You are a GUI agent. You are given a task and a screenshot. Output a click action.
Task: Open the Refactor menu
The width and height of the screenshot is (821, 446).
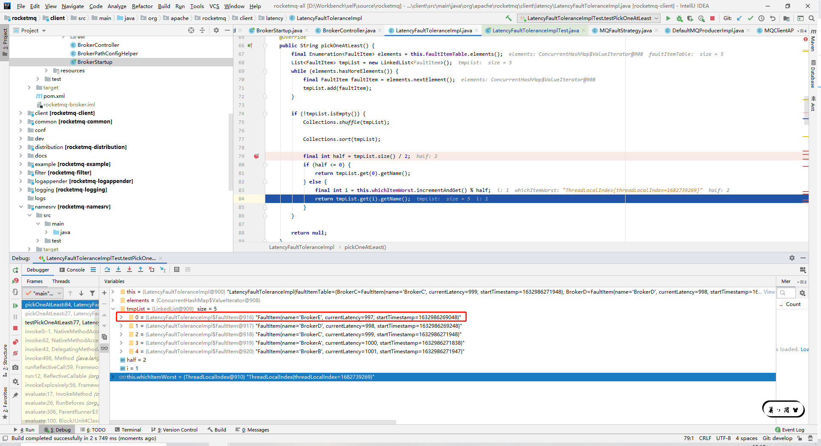(142, 6)
